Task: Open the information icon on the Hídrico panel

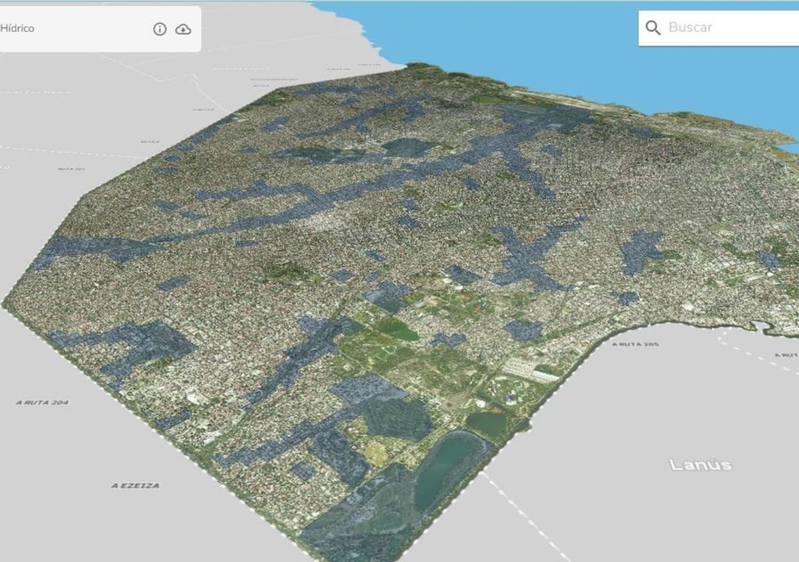Action: coord(159,28)
